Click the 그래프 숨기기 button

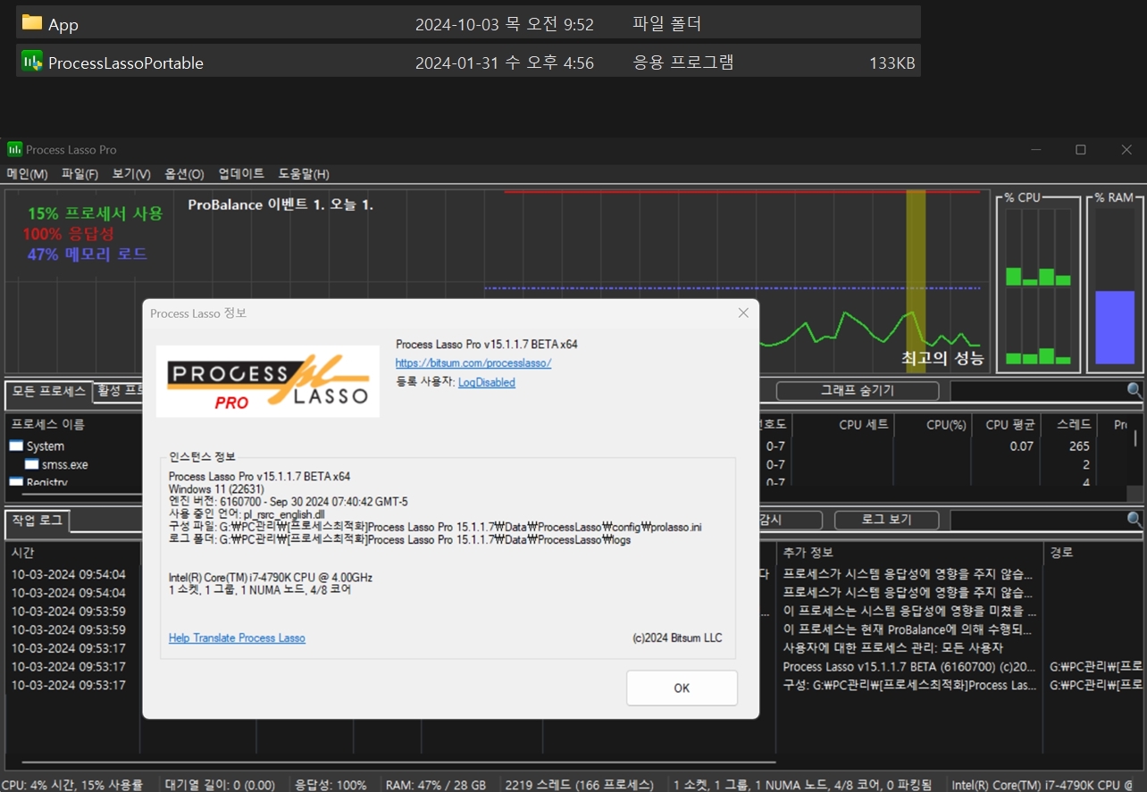[x=857, y=391]
